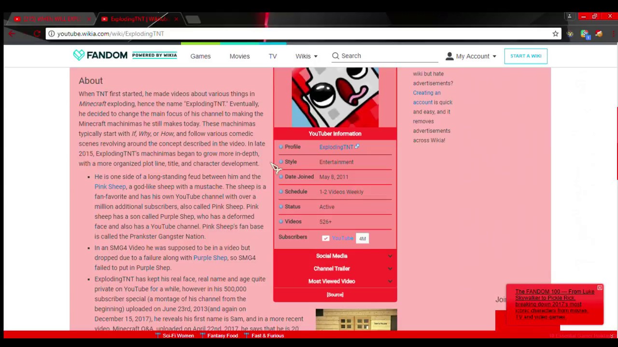Open the Purple Shep link
This screenshot has height=347, width=618.
[210, 258]
